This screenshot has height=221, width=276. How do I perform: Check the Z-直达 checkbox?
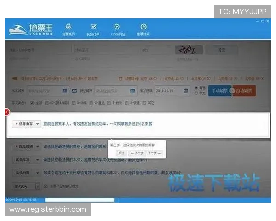pyautogui.click(x=91, y=103)
